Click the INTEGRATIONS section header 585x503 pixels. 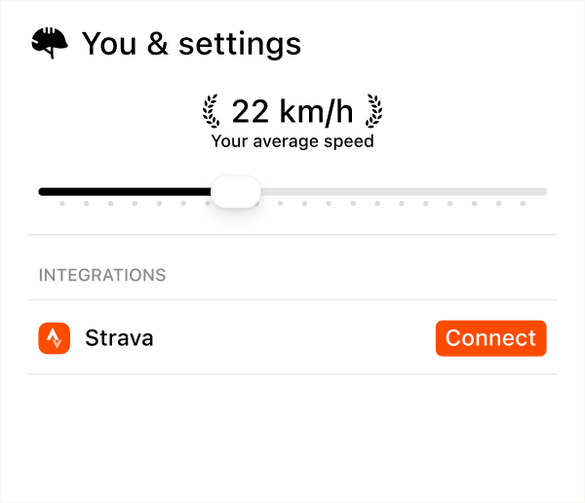tap(102, 276)
